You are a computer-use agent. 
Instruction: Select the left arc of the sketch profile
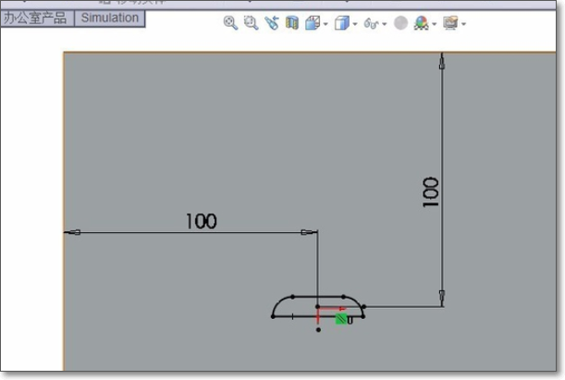[279, 304]
